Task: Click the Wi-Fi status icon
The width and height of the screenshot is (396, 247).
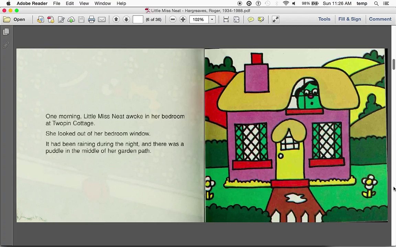Action: click(286, 3)
